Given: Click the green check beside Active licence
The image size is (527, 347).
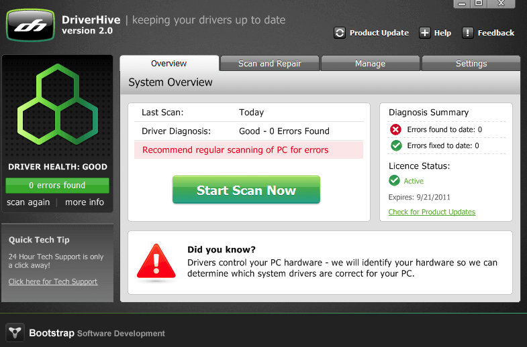Looking at the screenshot, I should 394,181.
